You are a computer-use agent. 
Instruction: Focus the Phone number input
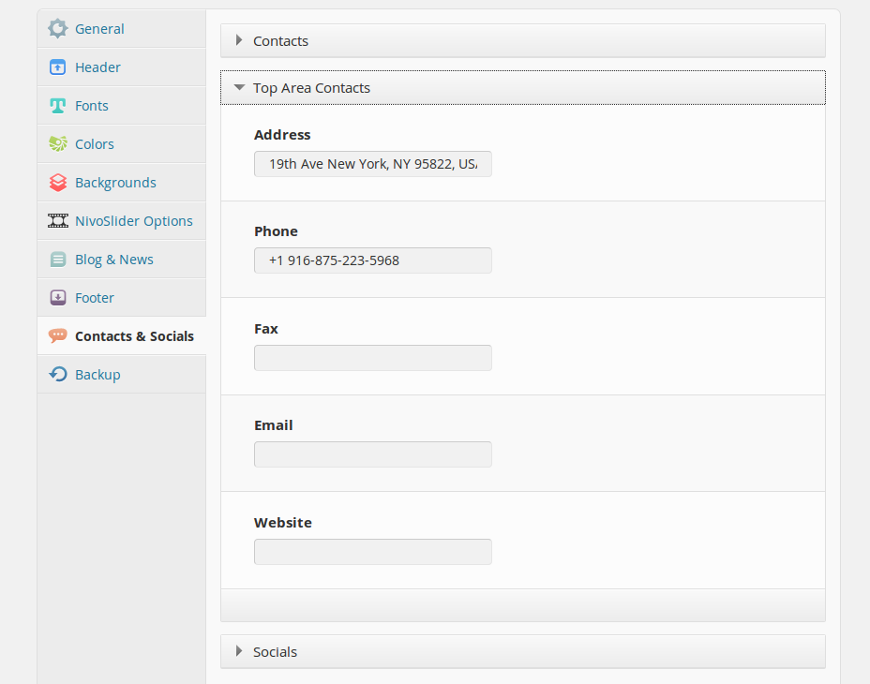(372, 260)
